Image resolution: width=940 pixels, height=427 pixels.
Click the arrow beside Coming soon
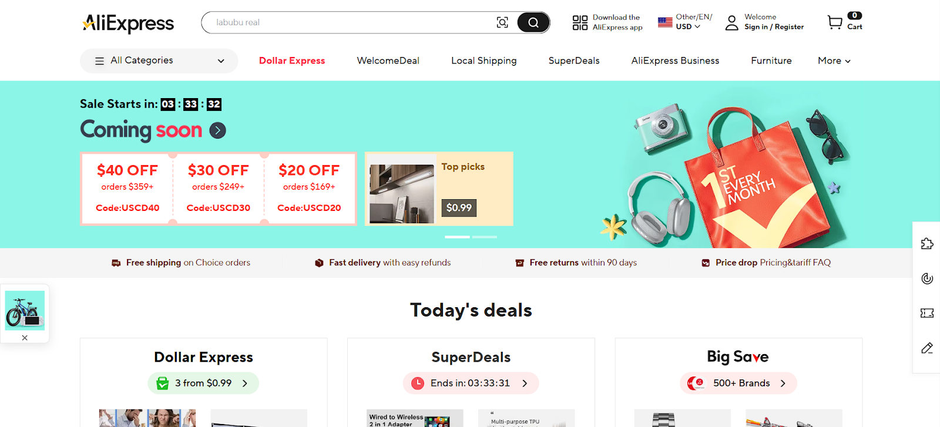(x=218, y=130)
